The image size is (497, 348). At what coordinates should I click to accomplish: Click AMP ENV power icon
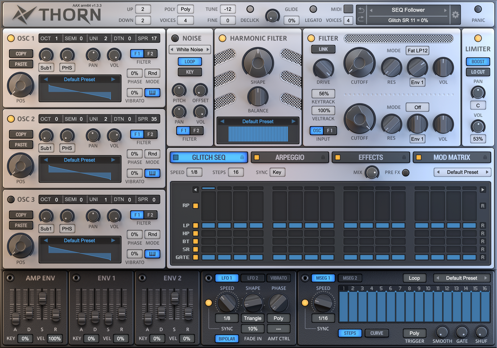[10, 278]
